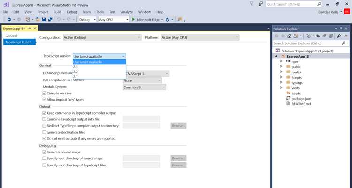352x188 pixels.
Task: Toggle Do not emit outputs if errors
Action: click(44, 138)
